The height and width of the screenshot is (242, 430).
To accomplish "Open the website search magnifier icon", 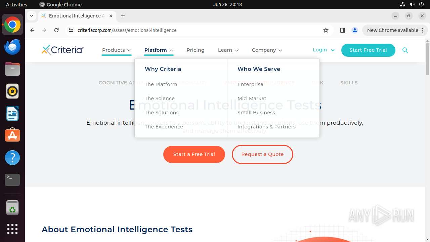I will point(405,50).
